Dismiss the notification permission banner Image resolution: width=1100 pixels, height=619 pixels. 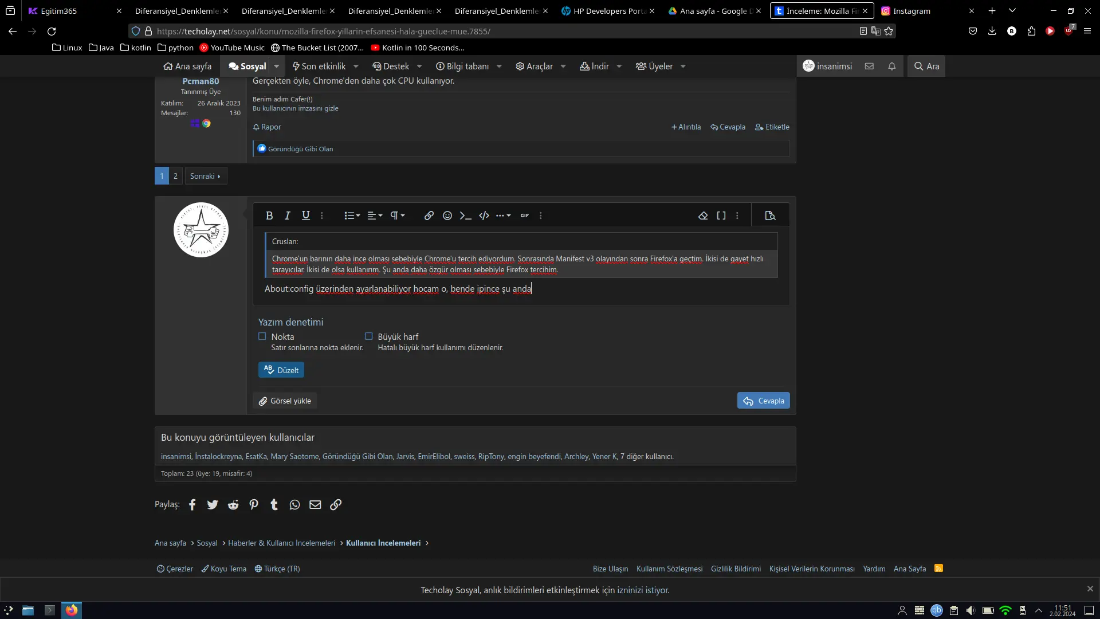1090,589
